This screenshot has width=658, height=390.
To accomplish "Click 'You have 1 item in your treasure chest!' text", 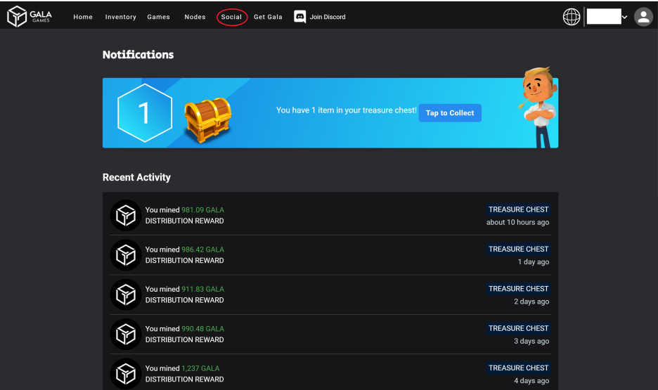I will click(346, 110).
